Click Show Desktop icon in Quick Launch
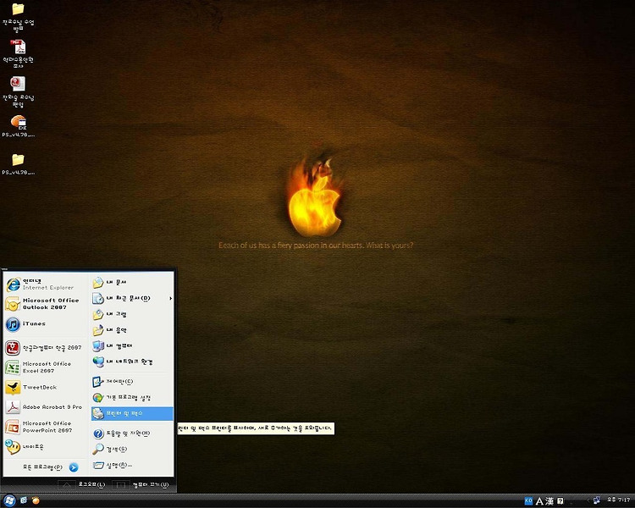This screenshot has width=635, height=508. (x=24, y=500)
